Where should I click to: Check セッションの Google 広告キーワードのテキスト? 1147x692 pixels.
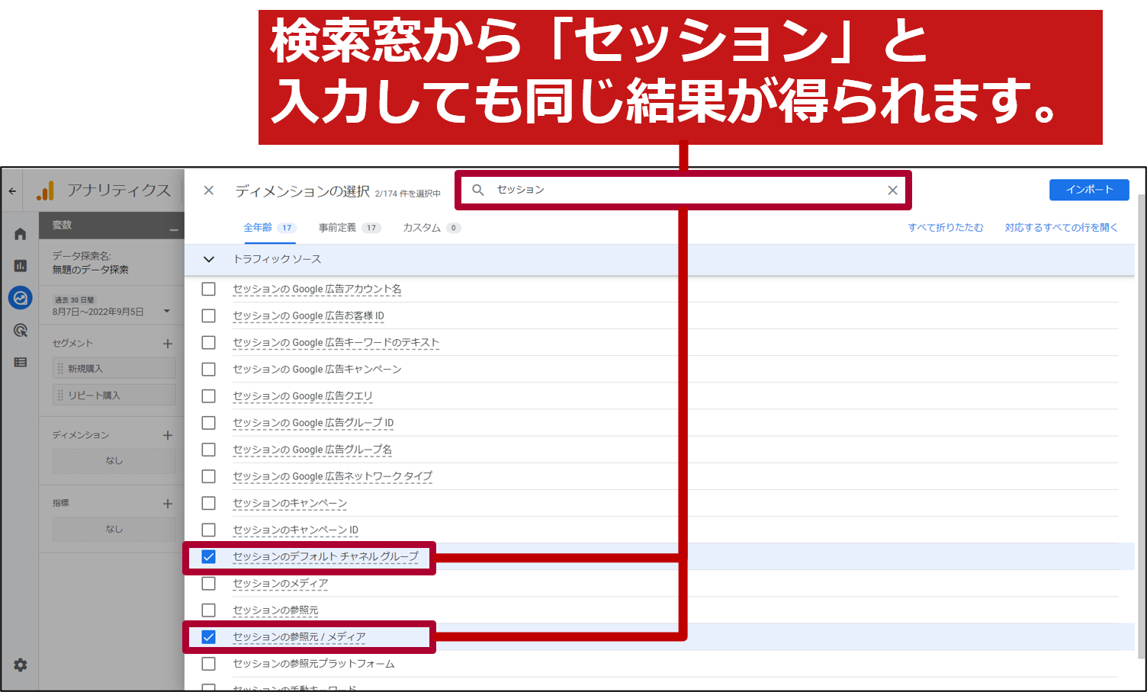pos(208,342)
